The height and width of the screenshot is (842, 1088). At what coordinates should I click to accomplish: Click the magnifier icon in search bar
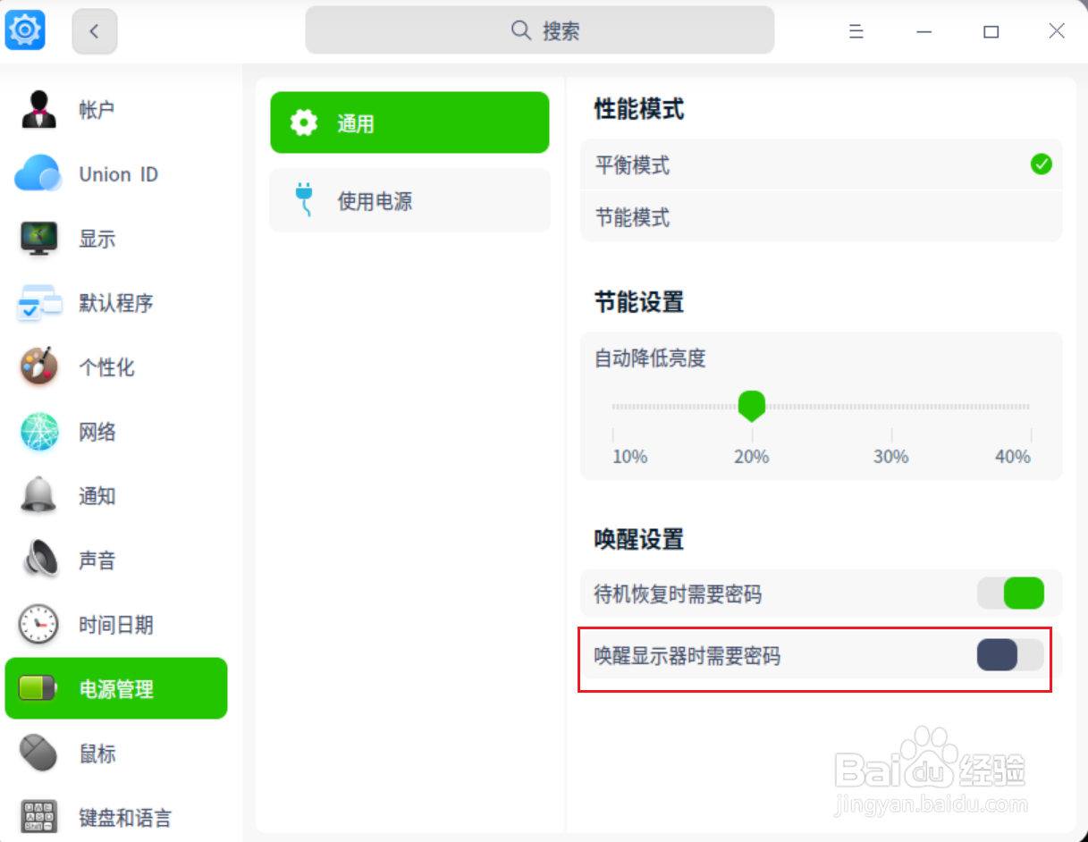coord(521,30)
